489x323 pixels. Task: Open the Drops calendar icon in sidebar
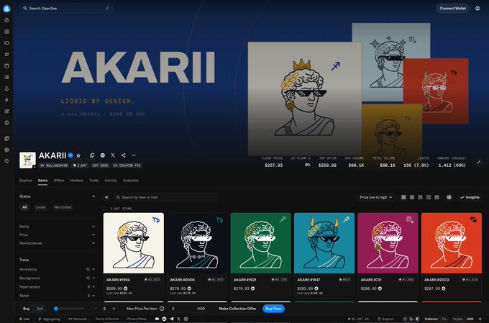click(x=6, y=66)
